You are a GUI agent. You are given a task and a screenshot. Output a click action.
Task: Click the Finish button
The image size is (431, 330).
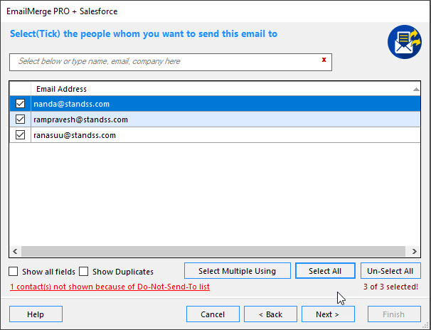(394, 314)
